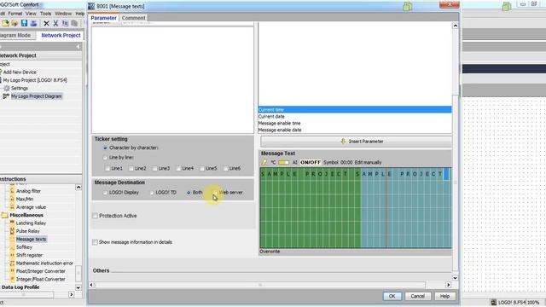Image resolution: width=546 pixels, height=307 pixels.
Task: Click the My Logo Project Diagram icon
Action: [6, 96]
